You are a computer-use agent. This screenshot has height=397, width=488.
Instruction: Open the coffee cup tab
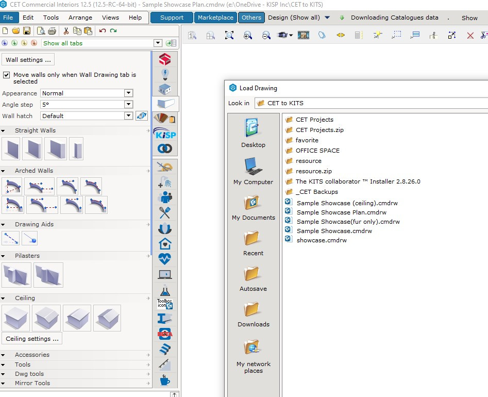(165, 380)
